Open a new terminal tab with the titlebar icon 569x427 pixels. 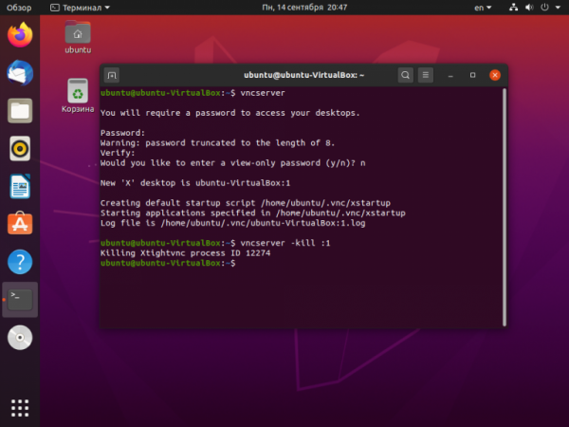[112, 75]
